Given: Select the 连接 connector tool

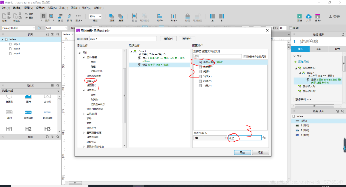Looking at the screenshot, I should click(x=60, y=16).
